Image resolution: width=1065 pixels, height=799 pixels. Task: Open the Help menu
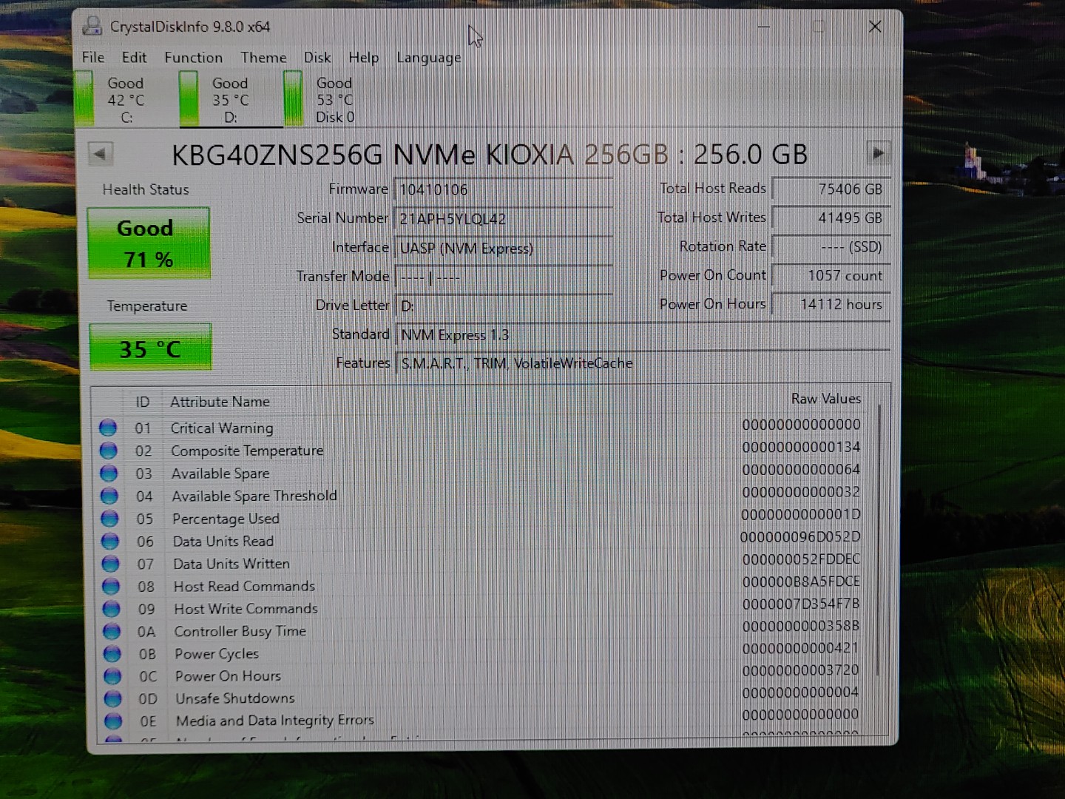point(363,57)
